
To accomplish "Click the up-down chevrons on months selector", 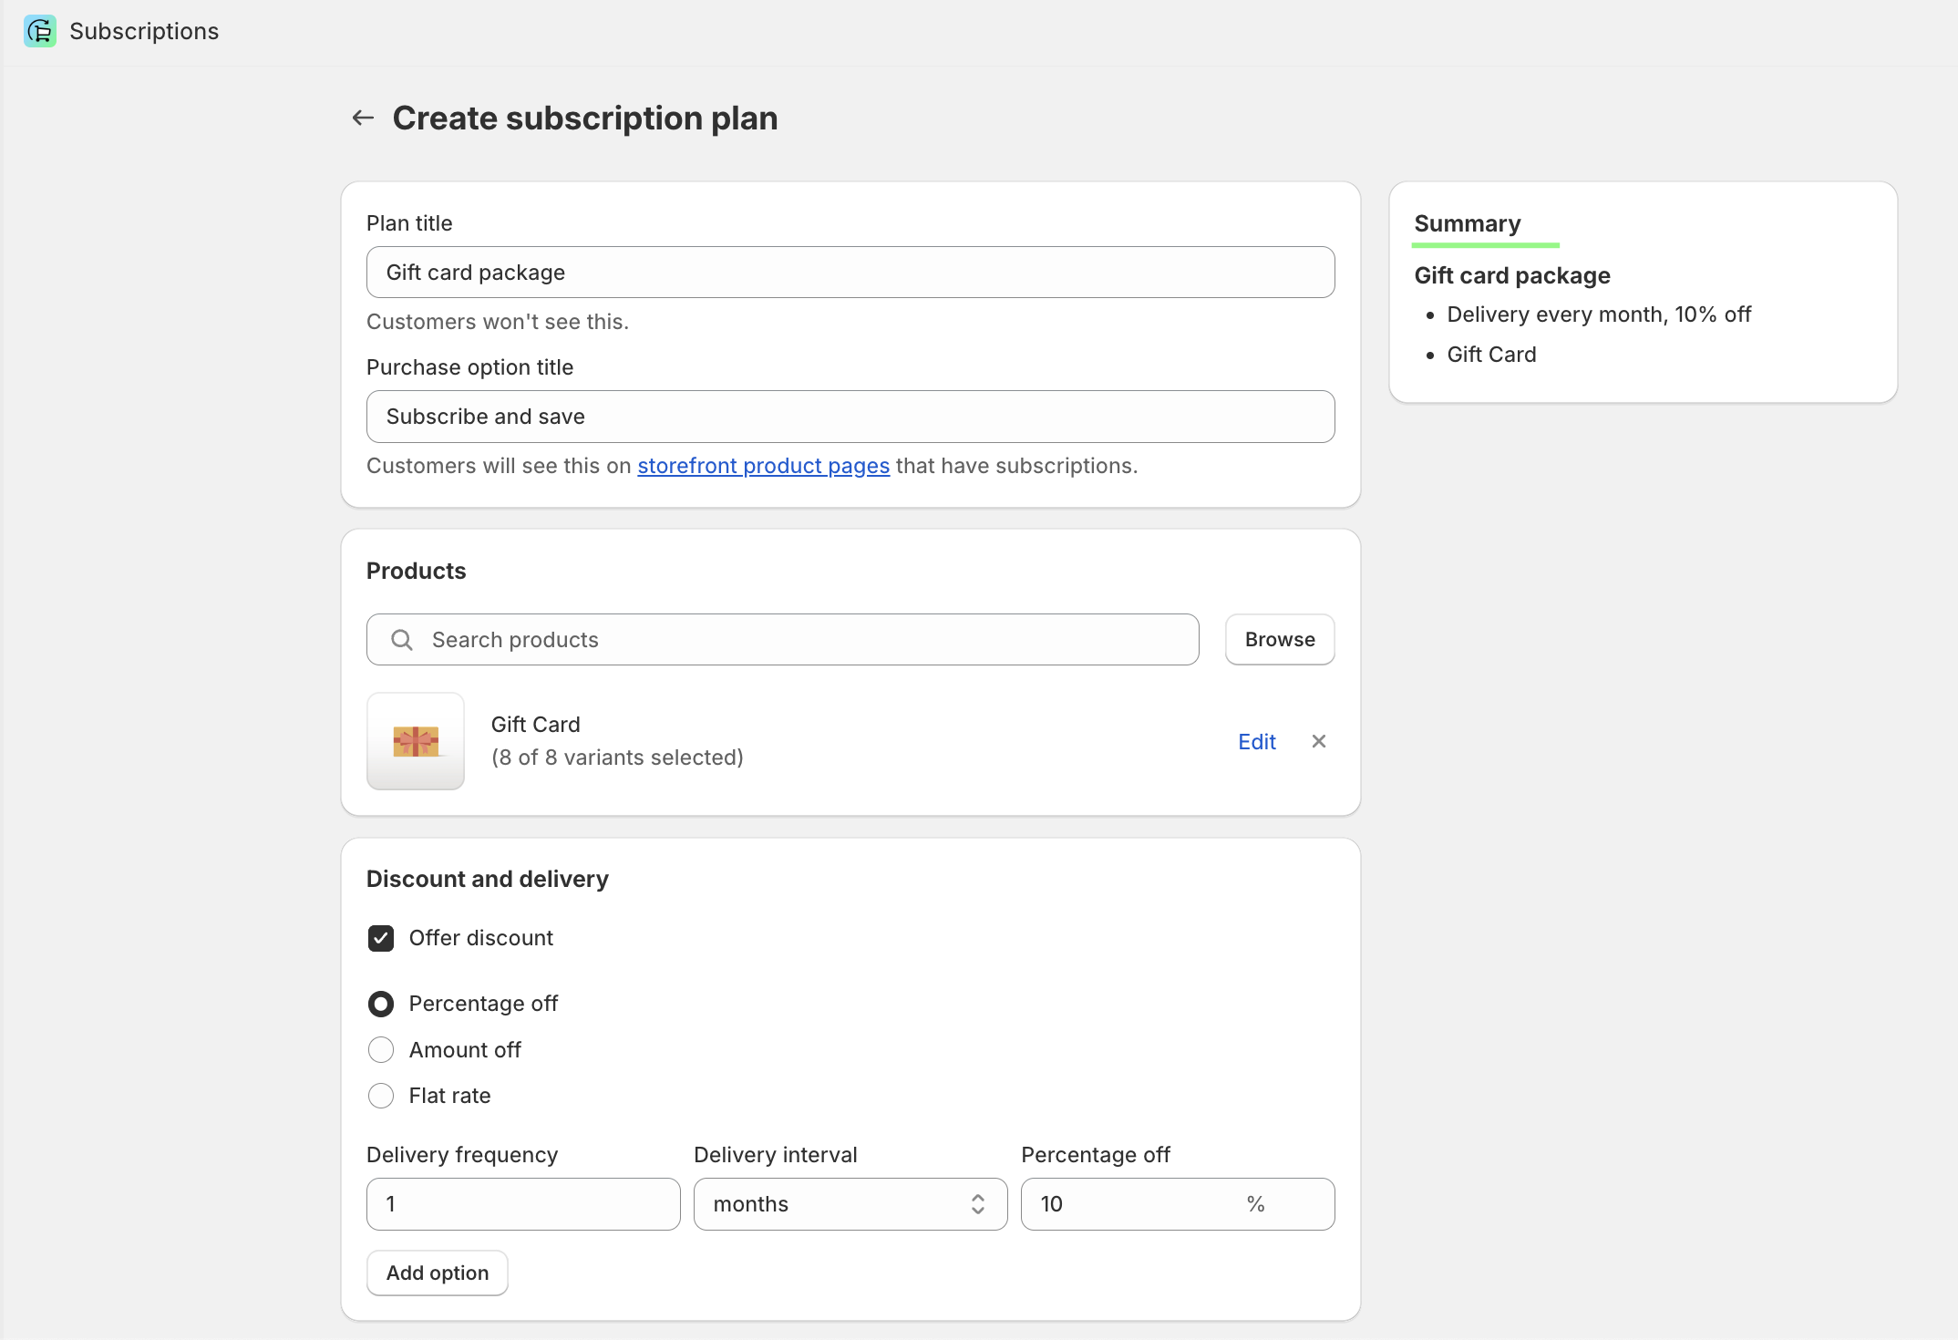I will [x=978, y=1204].
